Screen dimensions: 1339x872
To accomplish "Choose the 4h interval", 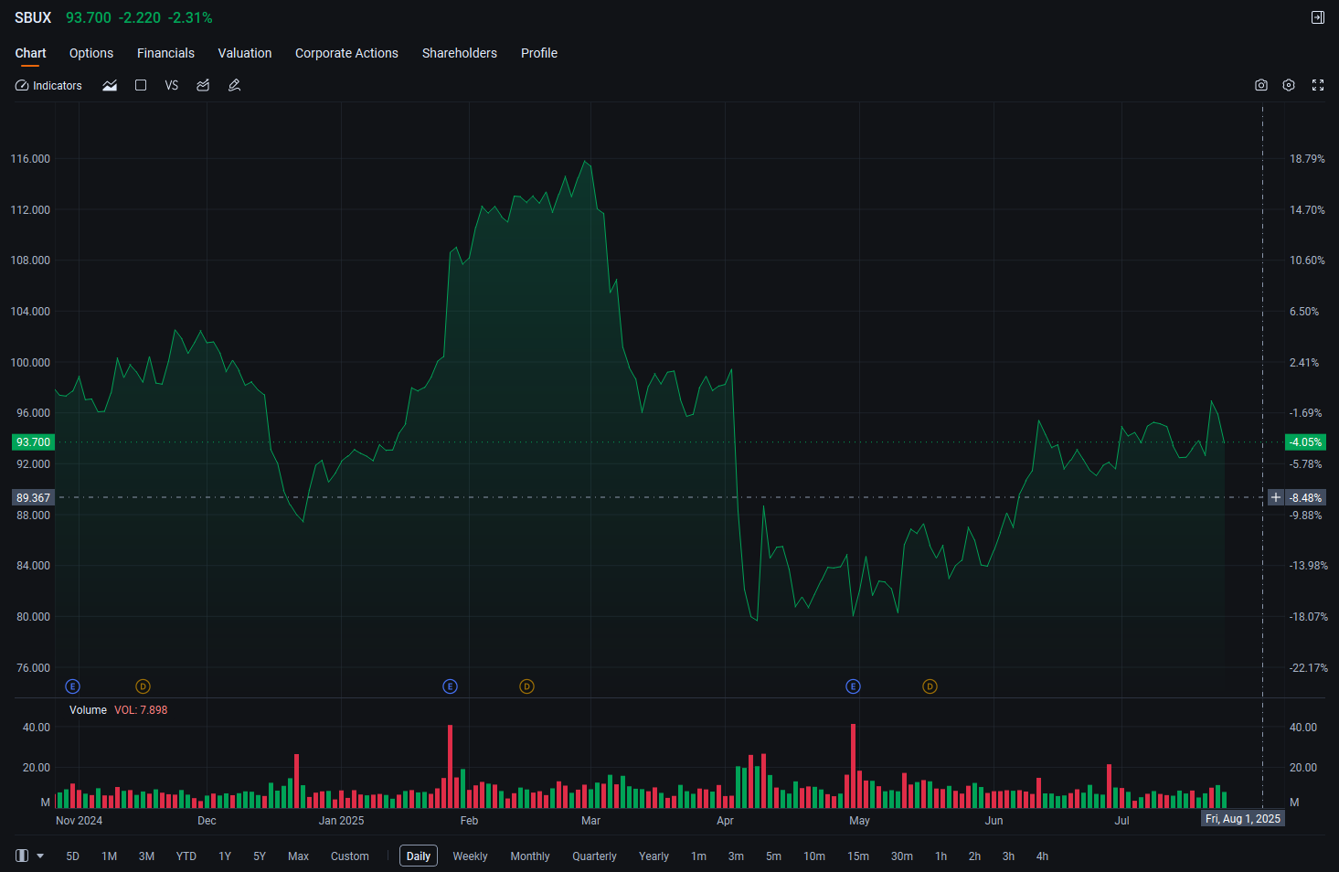I will (1043, 856).
